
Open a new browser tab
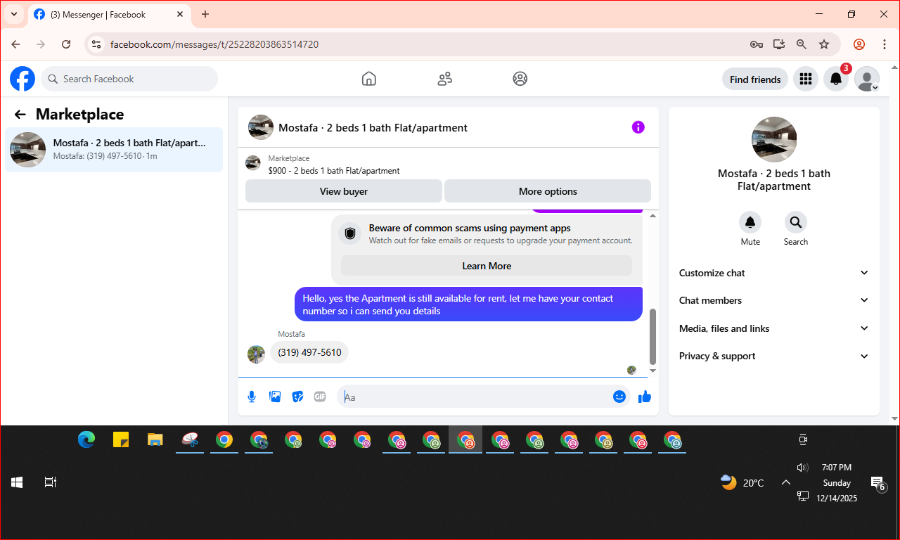pos(205,14)
